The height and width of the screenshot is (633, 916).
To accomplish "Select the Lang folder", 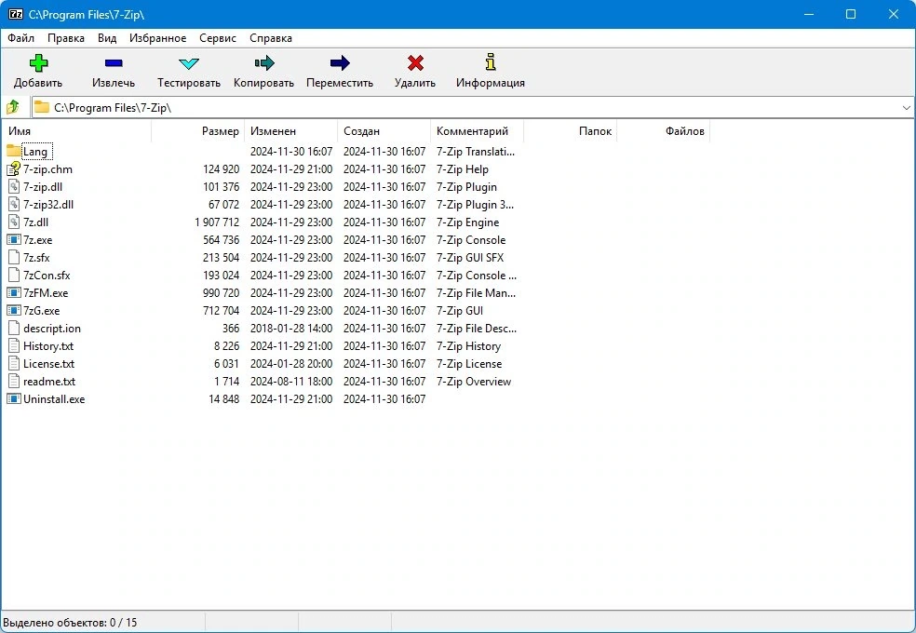I will [35, 152].
